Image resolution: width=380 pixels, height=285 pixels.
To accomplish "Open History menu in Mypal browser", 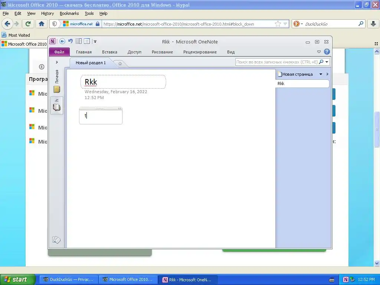I will click(x=47, y=13).
